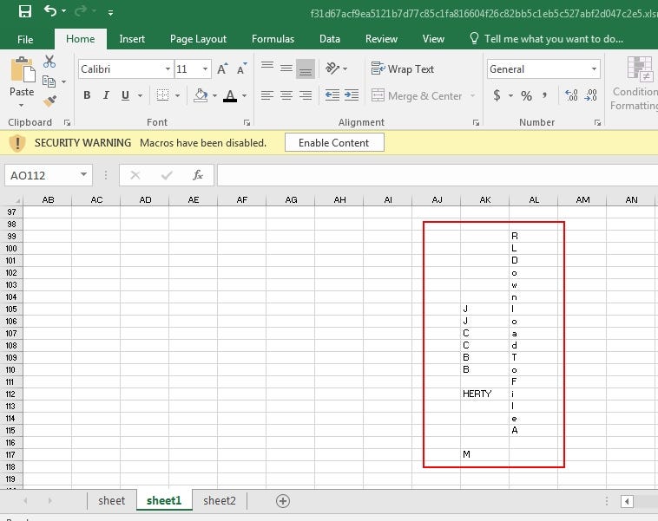Click the Cut scissors icon
The width and height of the screenshot is (658, 521).
[49, 62]
